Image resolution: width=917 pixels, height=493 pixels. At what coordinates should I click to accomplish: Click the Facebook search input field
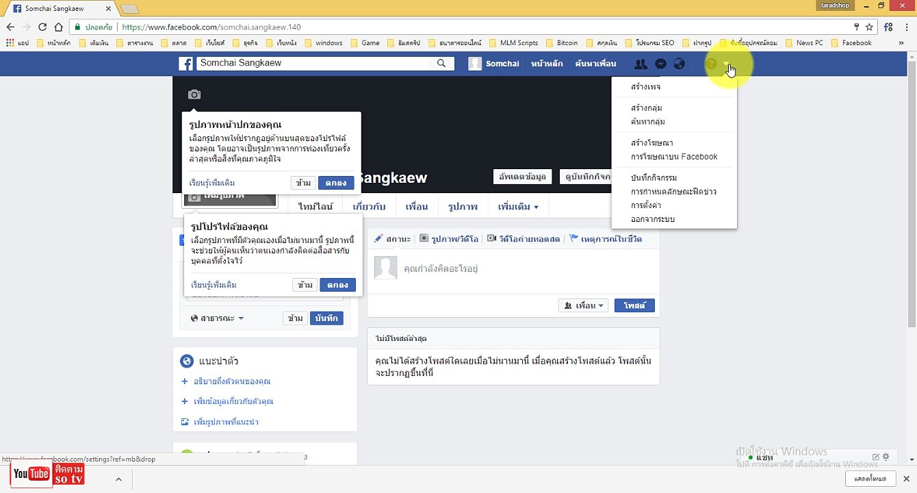click(x=313, y=64)
